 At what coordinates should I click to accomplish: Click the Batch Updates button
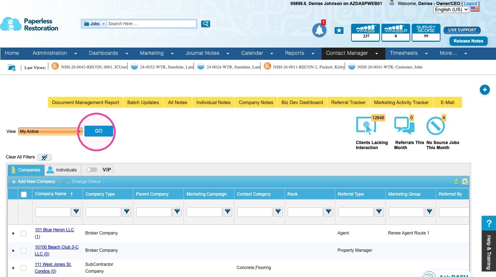tap(143, 102)
